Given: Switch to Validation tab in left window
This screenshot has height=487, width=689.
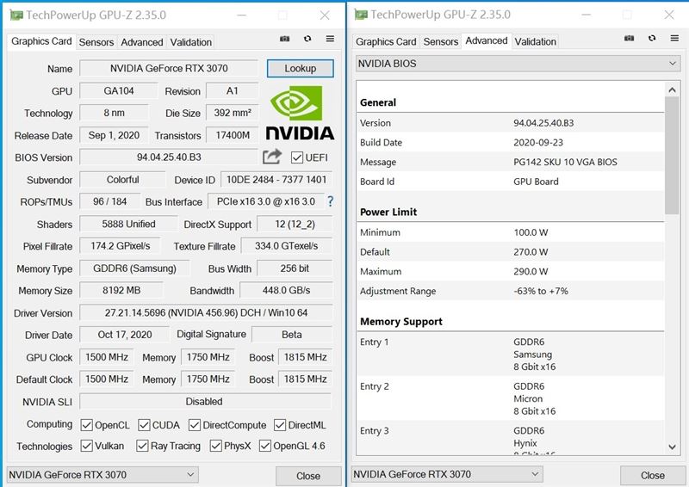Looking at the screenshot, I should (x=190, y=42).
